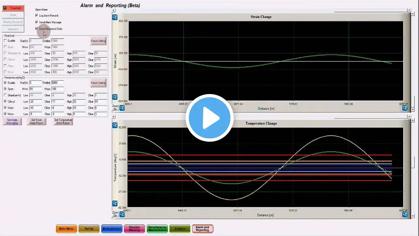Click top-left zoom icon on Strain Change chart
Screen dimensions: 419x236
[115, 17]
